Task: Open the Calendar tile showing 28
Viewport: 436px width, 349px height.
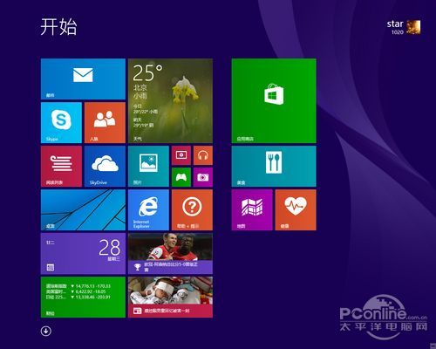Action: pos(83,254)
